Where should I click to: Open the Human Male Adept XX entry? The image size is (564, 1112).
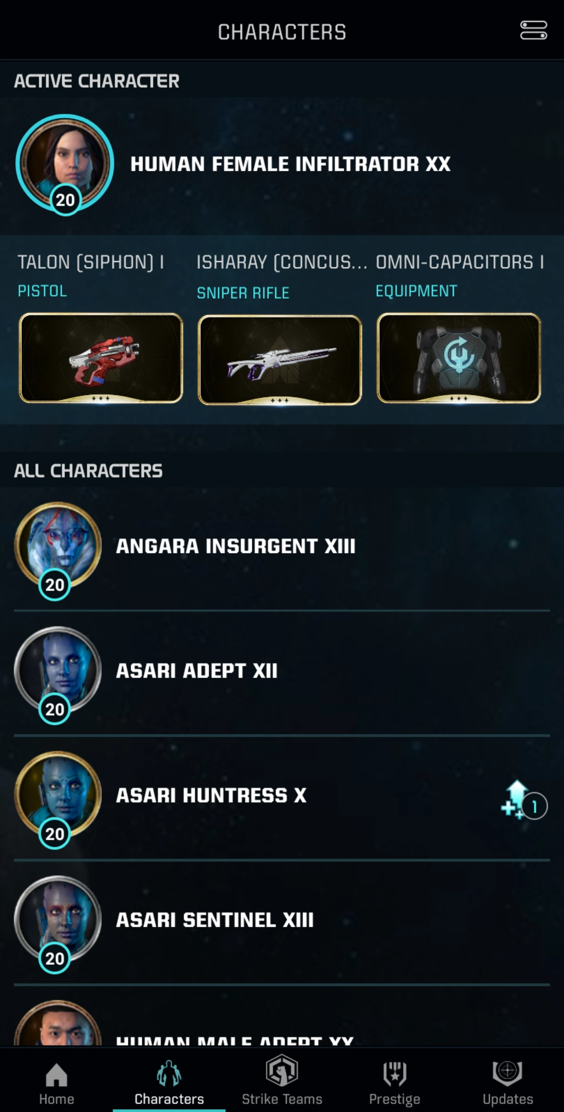(282, 1017)
